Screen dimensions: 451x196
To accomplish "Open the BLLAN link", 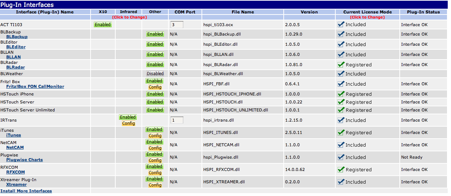I will [13, 57].
